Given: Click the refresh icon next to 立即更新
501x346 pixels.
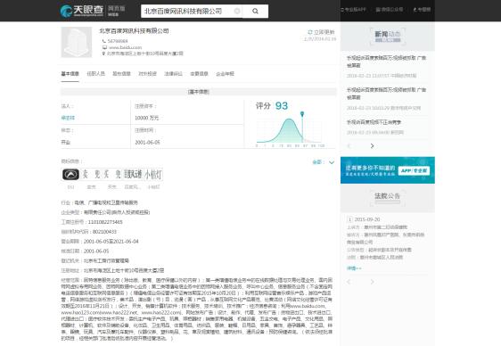Looking at the screenshot, I should [309, 32].
